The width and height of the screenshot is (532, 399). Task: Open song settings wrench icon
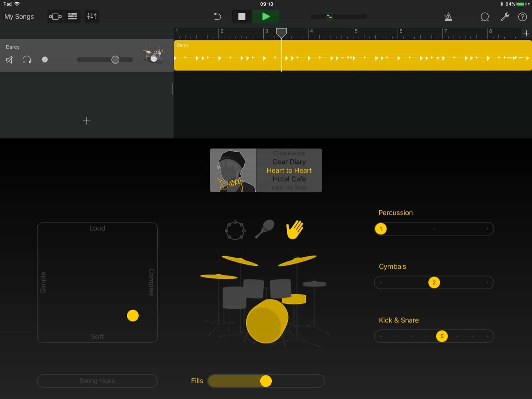(505, 17)
